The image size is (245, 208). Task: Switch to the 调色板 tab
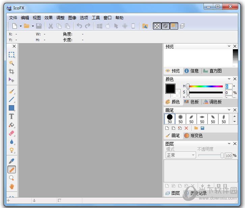tap(213, 102)
